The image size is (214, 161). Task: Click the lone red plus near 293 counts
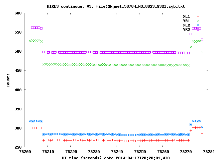191,130
